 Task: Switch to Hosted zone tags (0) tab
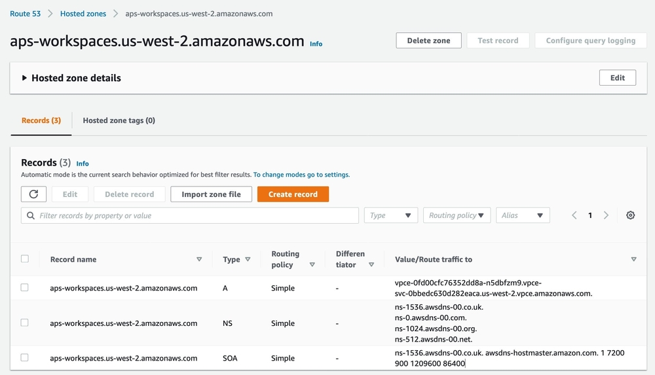pyautogui.click(x=119, y=120)
